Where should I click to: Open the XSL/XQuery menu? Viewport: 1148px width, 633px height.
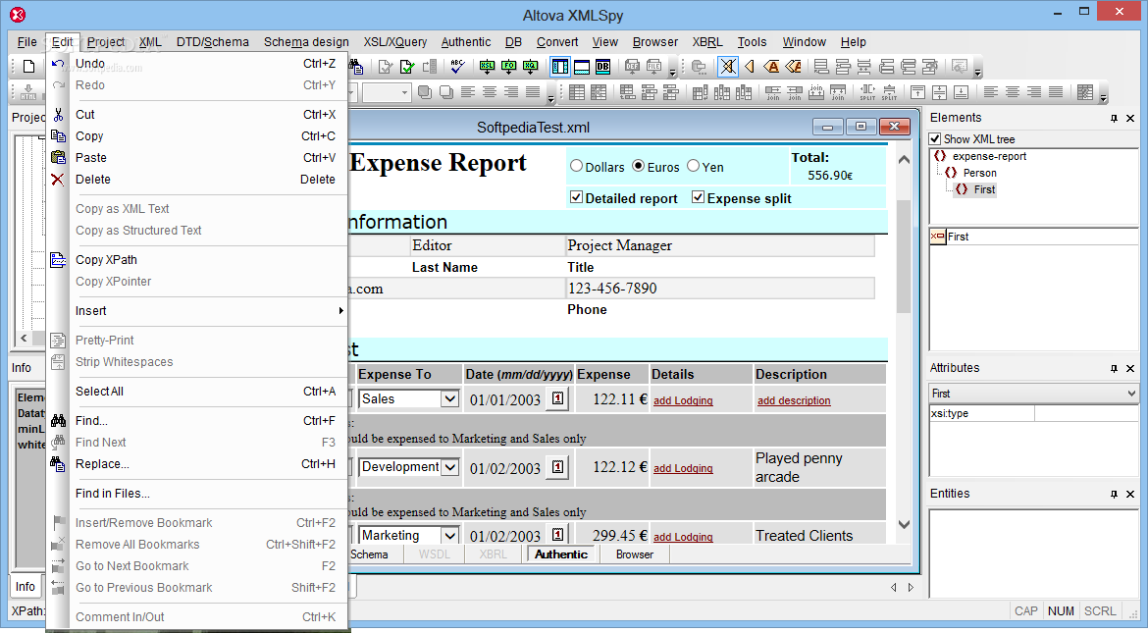click(395, 42)
